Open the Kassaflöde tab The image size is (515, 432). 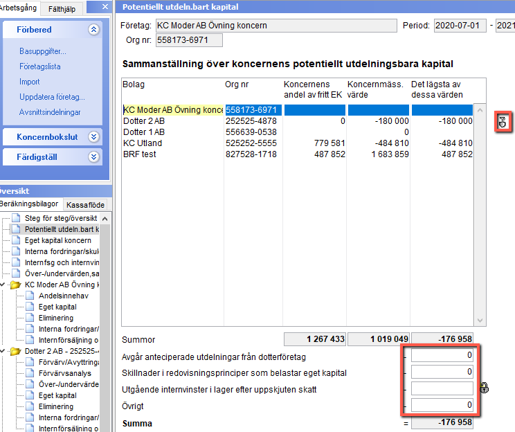(85, 205)
